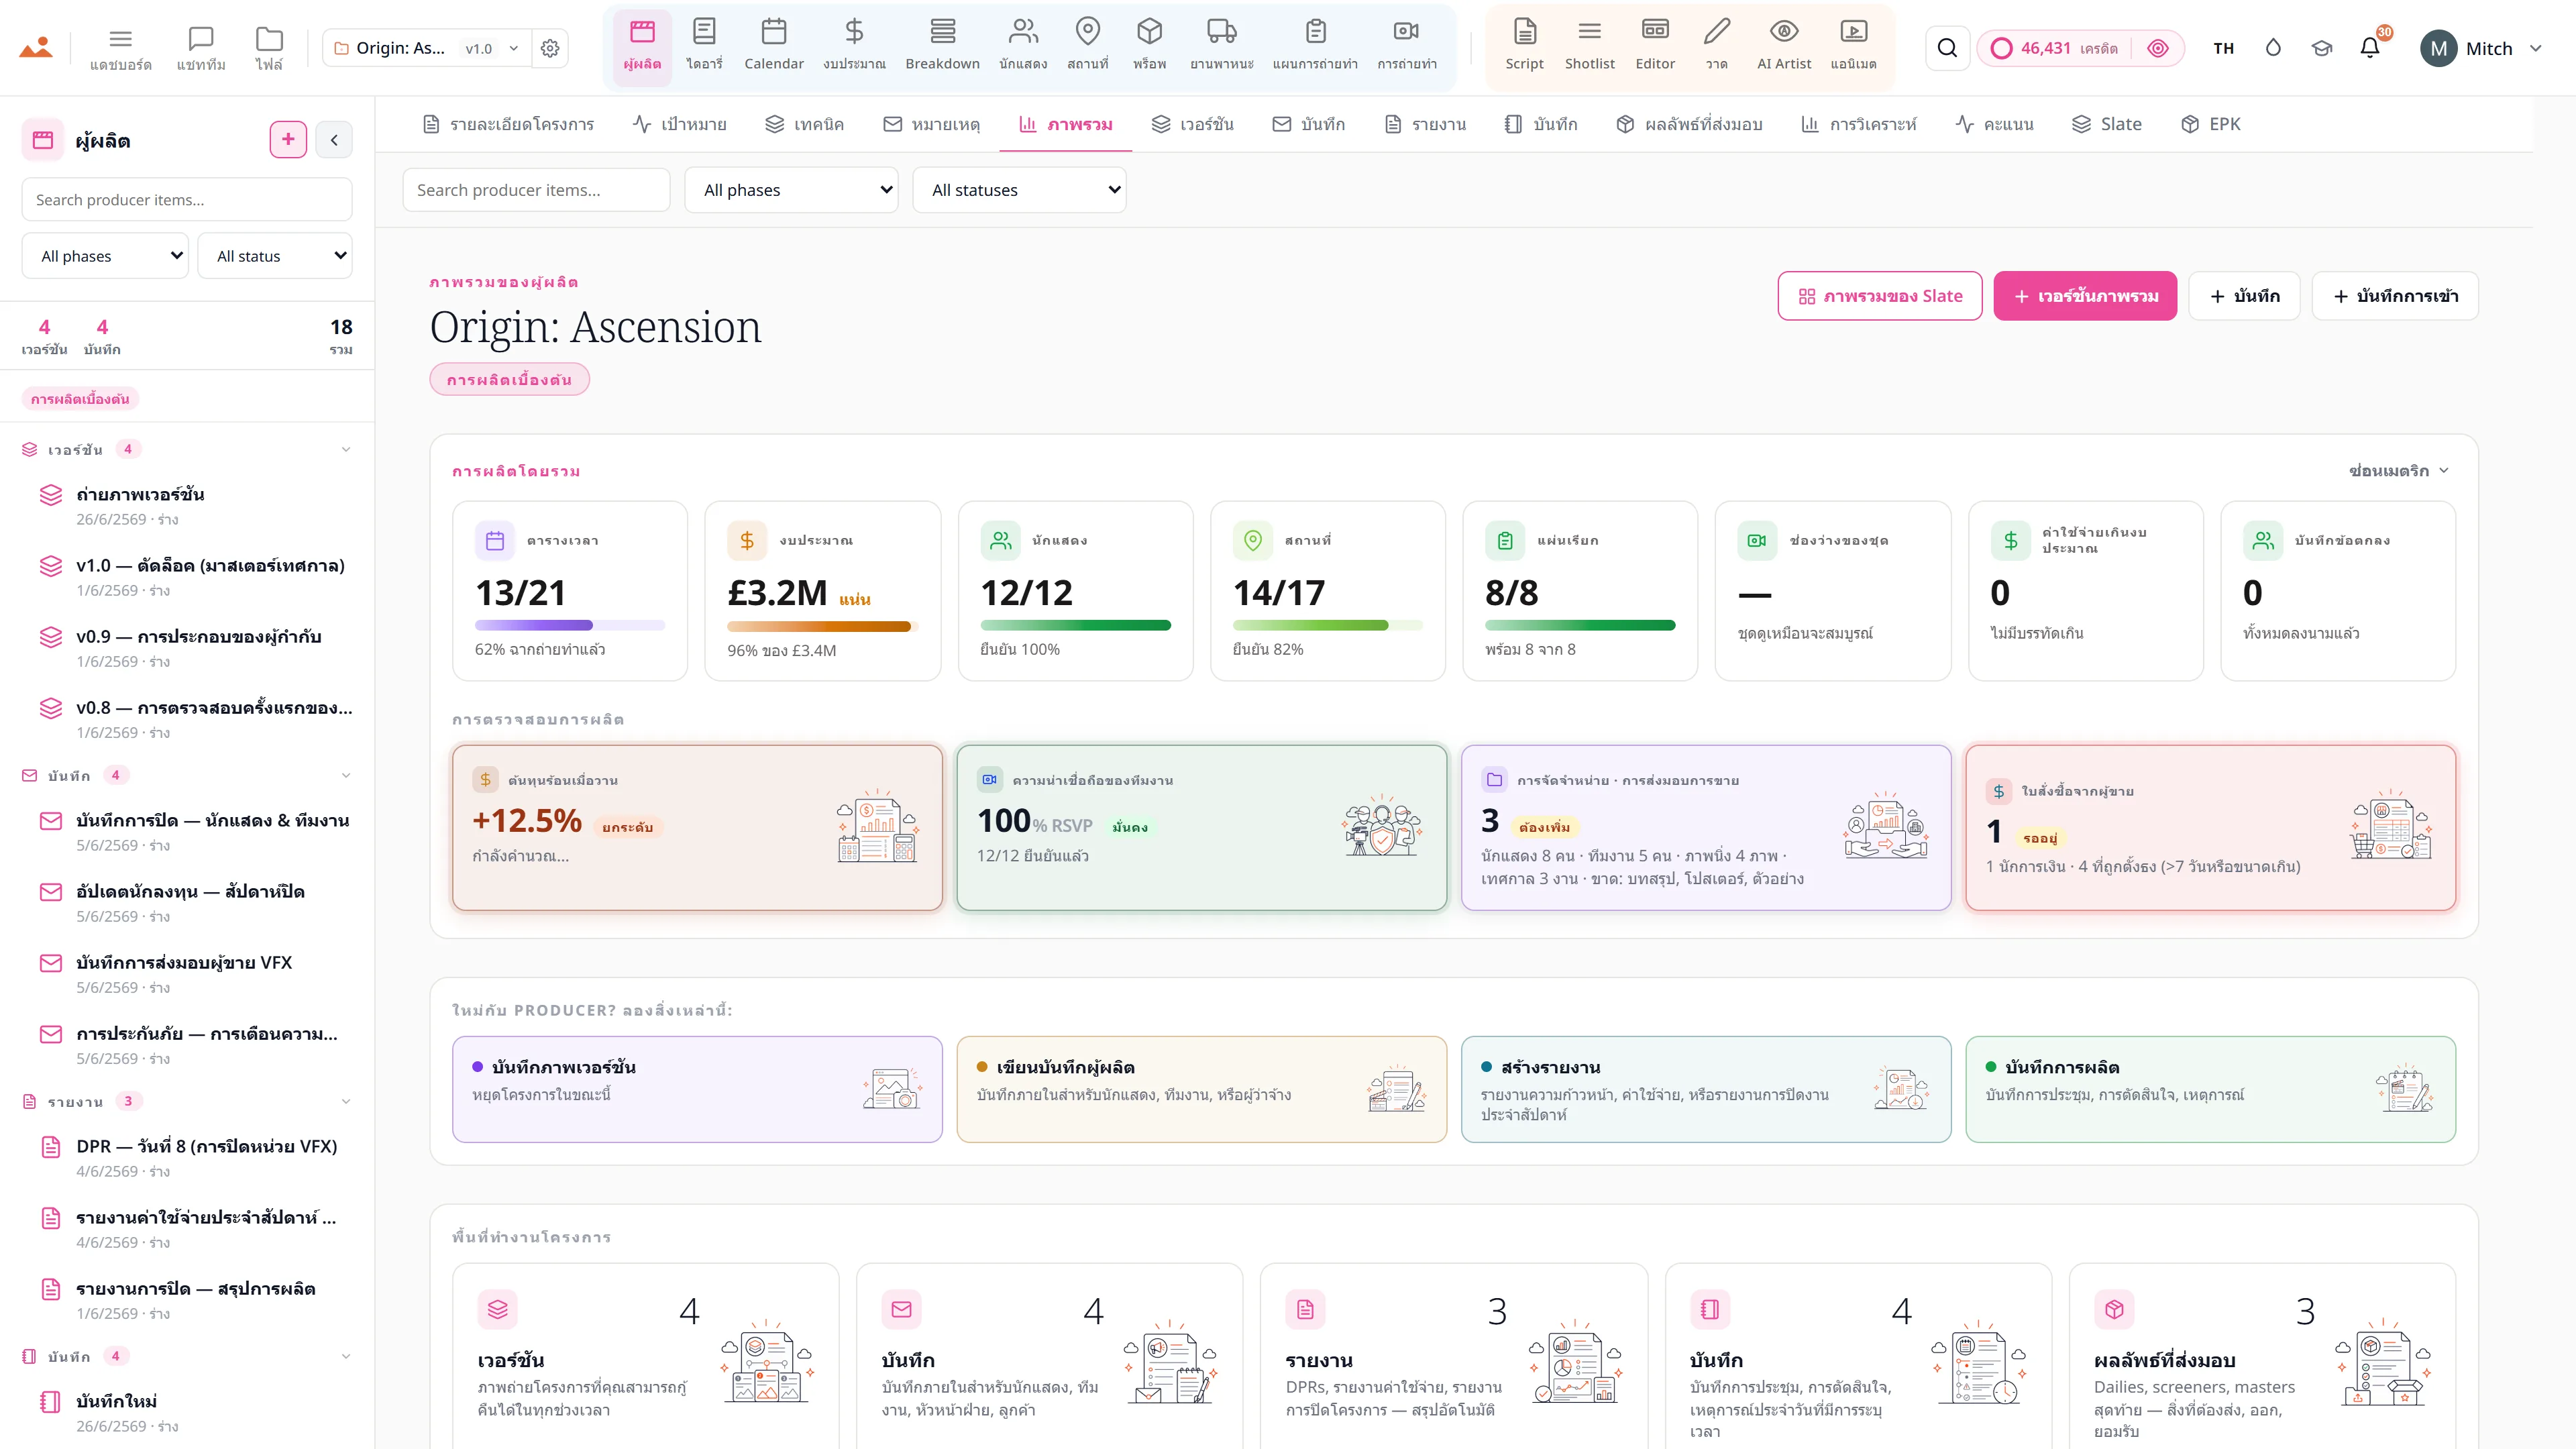Image resolution: width=2576 pixels, height=1449 pixels.
Task: Click the schedule 13/21 progress bar
Action: [570, 625]
